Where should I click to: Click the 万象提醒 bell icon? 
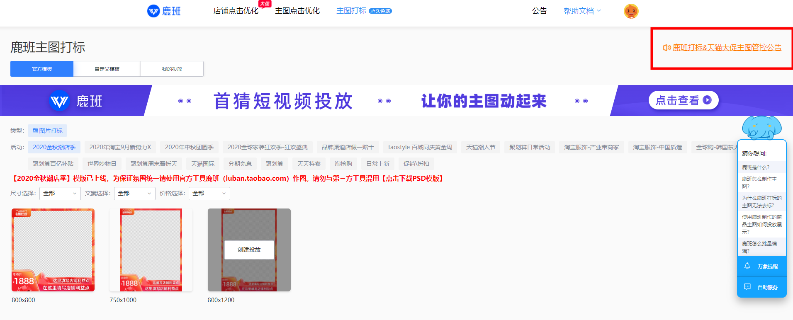pyautogui.click(x=747, y=266)
